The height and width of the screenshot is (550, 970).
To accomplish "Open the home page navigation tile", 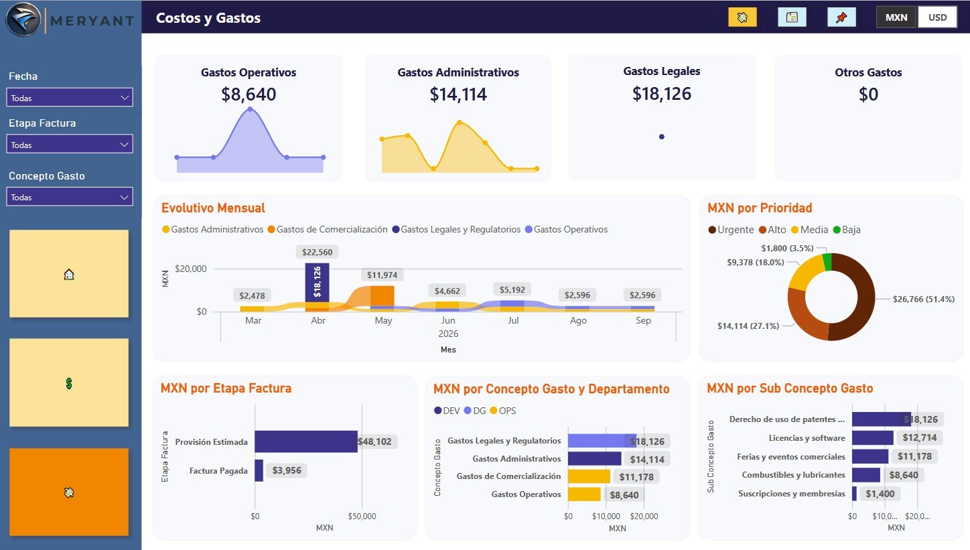I will coord(69,273).
